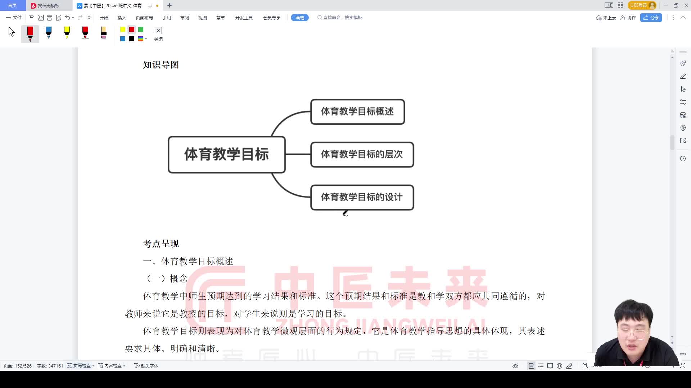This screenshot has height=388, width=691.
Task: Open the Print icon in the toolbar
Action: point(50,17)
